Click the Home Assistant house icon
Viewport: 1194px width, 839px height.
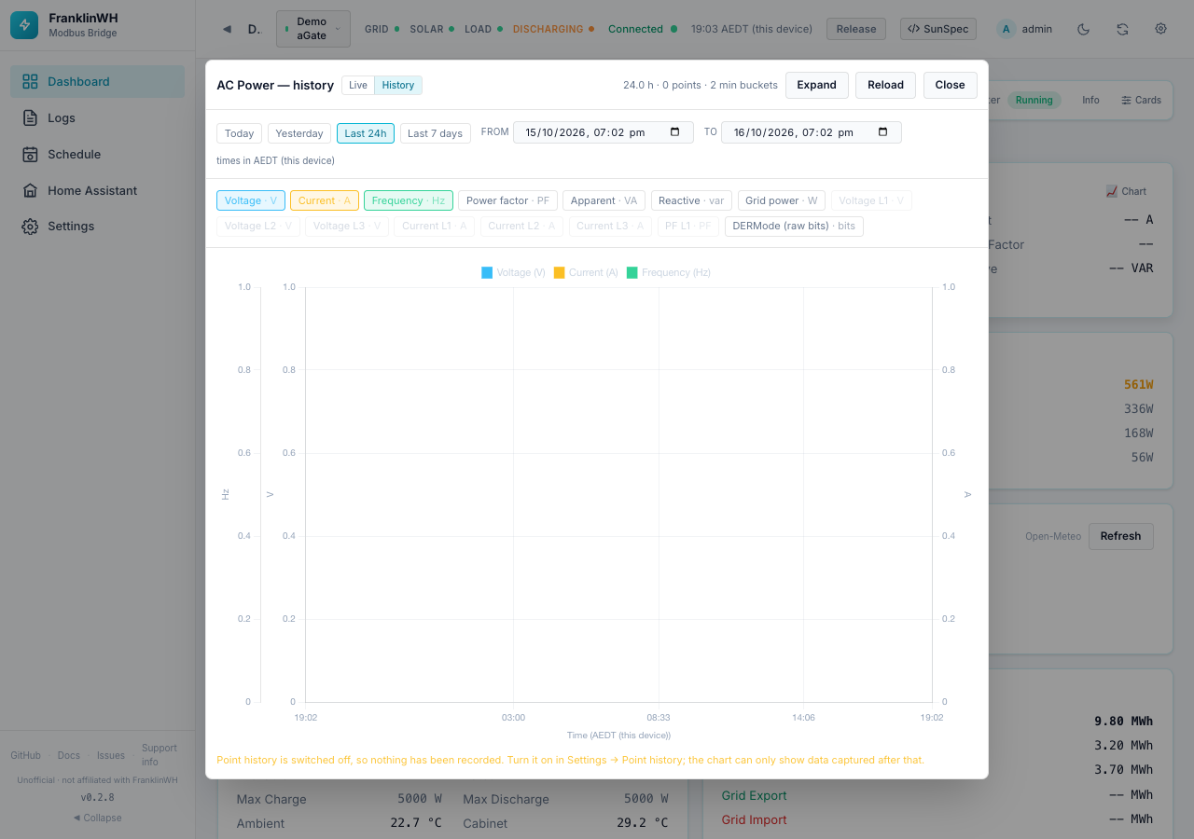click(x=30, y=190)
